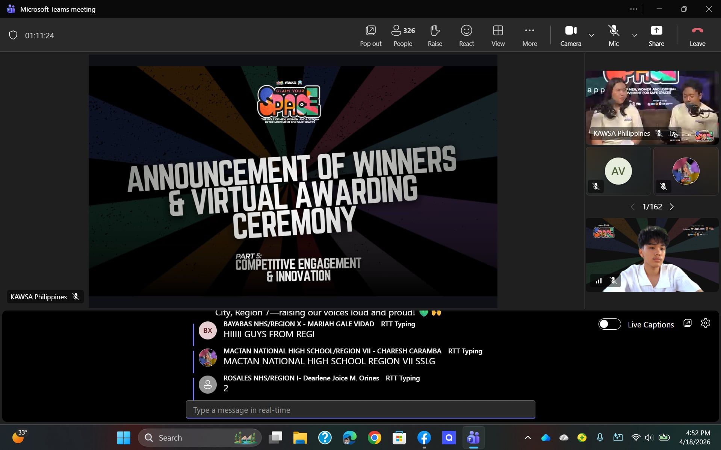Viewport: 721px width, 450px height.
Task: Toggle the Live Captions switch
Action: pos(609,324)
